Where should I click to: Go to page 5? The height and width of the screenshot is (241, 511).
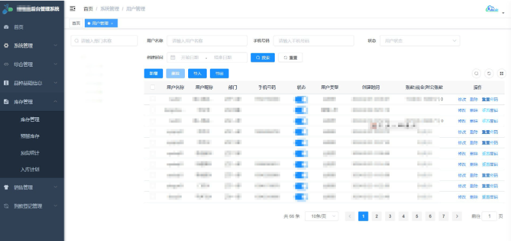point(417,216)
